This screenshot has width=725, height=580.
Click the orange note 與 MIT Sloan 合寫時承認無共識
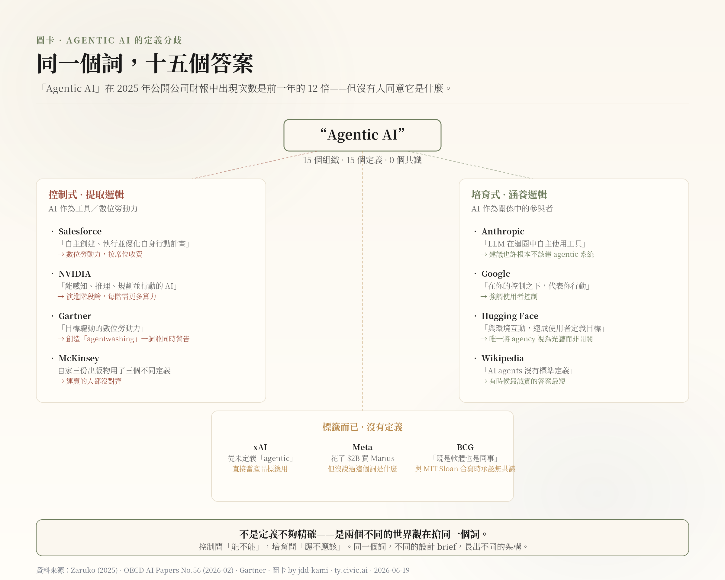coord(465,469)
